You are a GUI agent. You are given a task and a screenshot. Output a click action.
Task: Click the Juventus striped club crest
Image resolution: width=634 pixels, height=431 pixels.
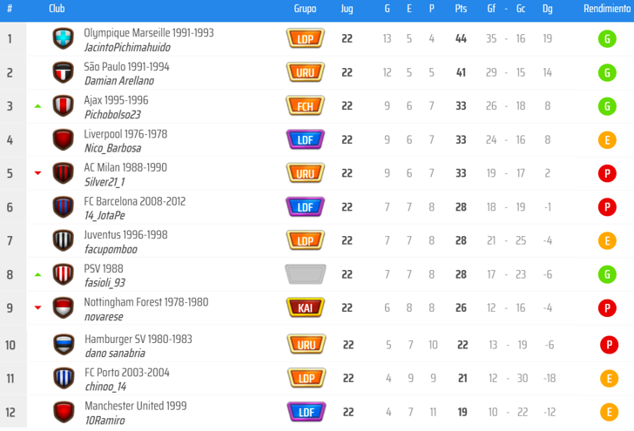point(63,240)
